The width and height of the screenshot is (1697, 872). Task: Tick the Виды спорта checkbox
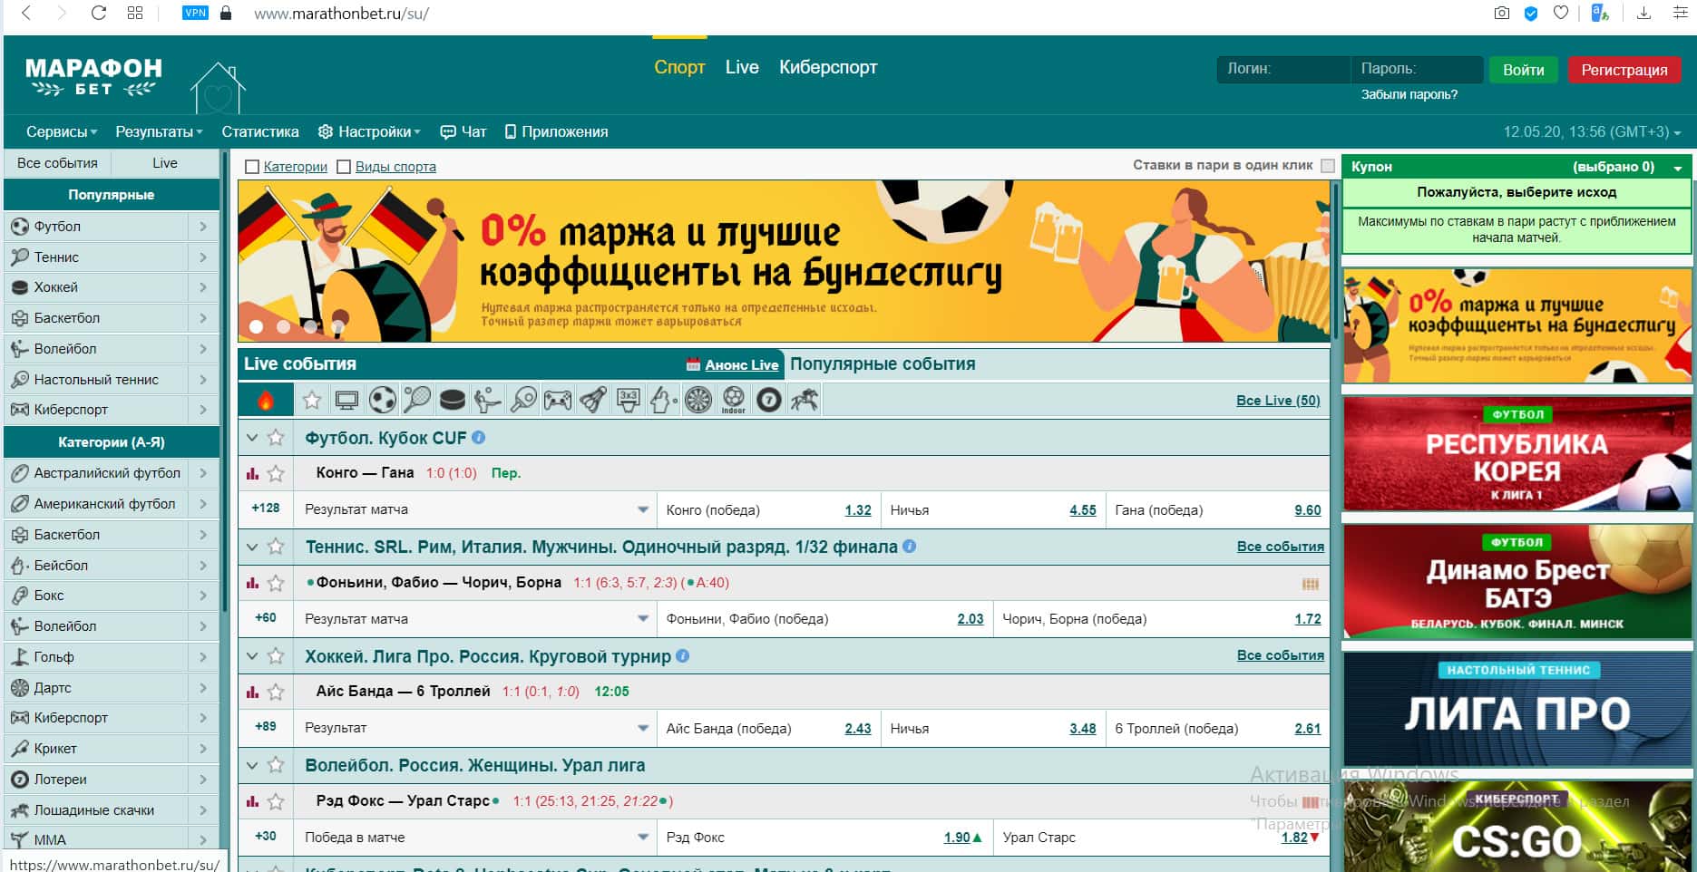(x=344, y=167)
